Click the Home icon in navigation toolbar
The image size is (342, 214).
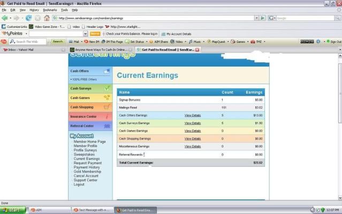click(47, 18)
